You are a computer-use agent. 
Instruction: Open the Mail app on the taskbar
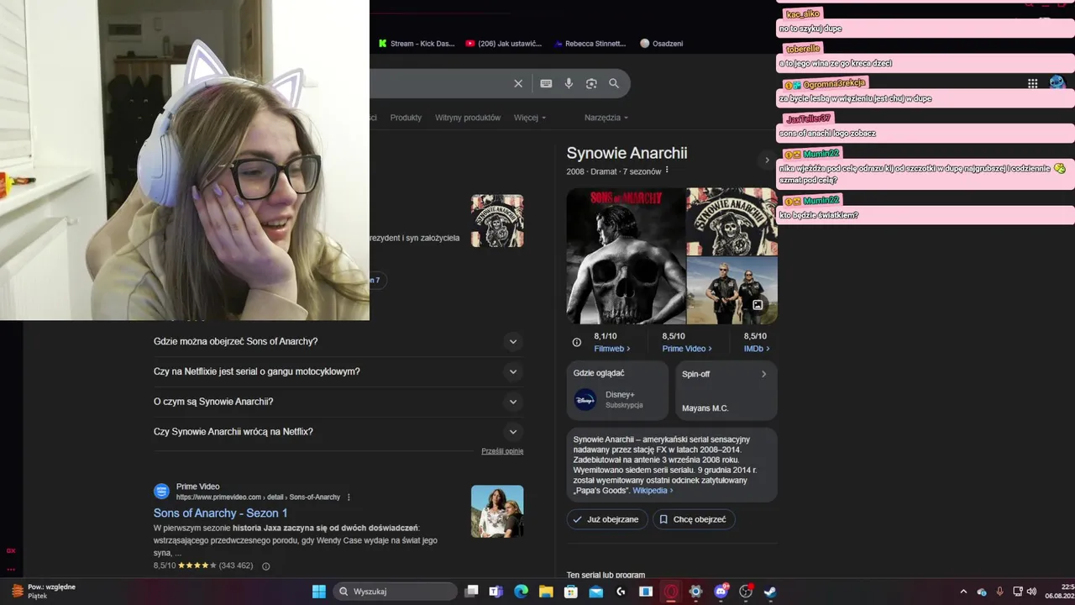(x=595, y=592)
